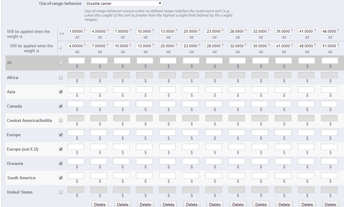Click the All row price field for 1.00000 oz
Screen dimensions: 344x207
coord(76,60)
